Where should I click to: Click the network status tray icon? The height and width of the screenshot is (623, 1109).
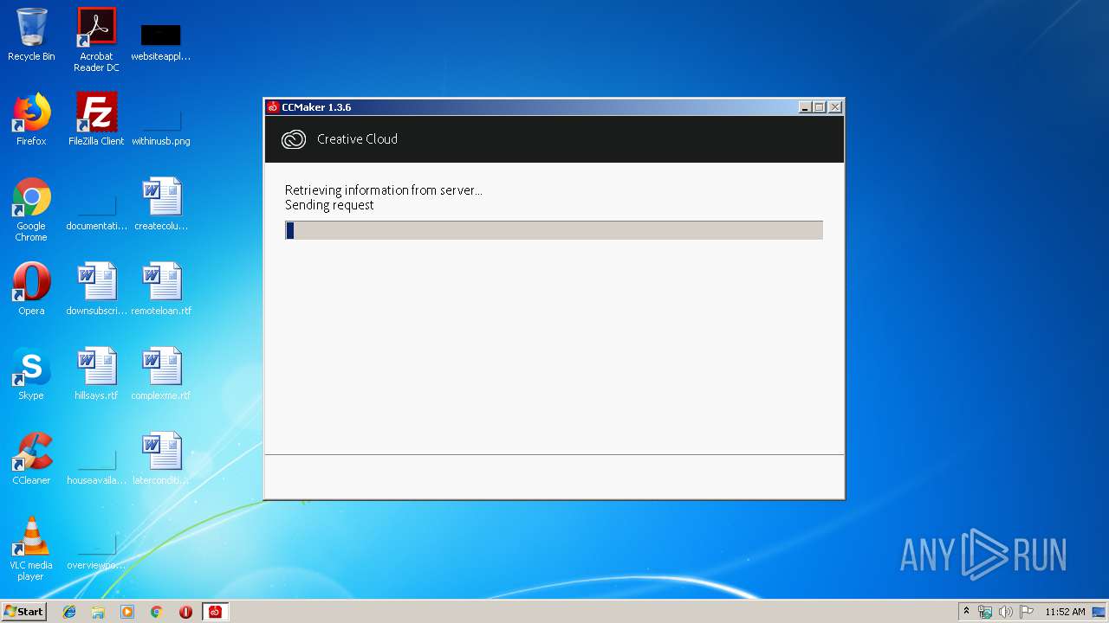click(x=985, y=612)
